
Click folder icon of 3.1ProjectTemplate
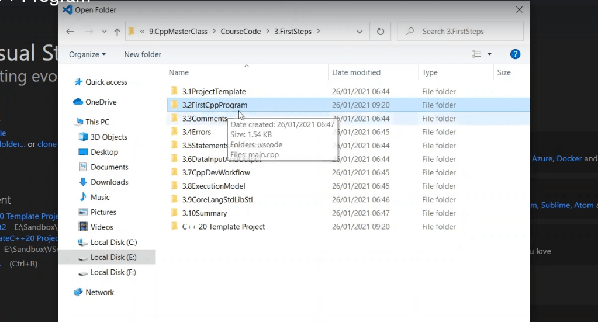pyautogui.click(x=174, y=91)
